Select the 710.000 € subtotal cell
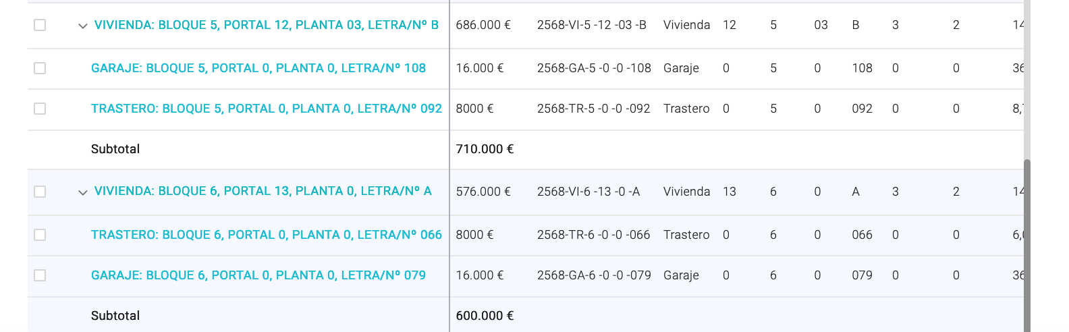Screen dimensions: 1069x332 (485, 149)
